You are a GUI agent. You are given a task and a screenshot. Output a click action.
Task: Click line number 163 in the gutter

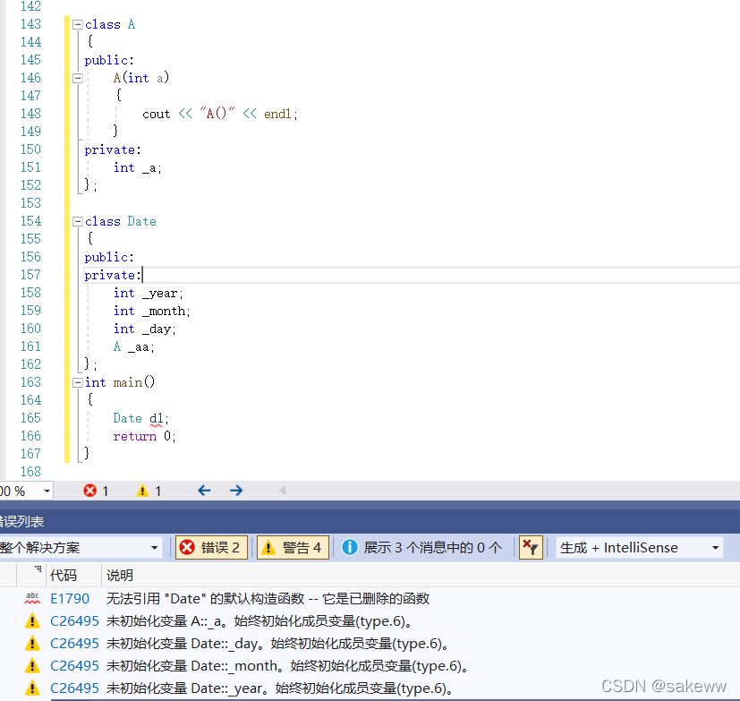[30, 382]
